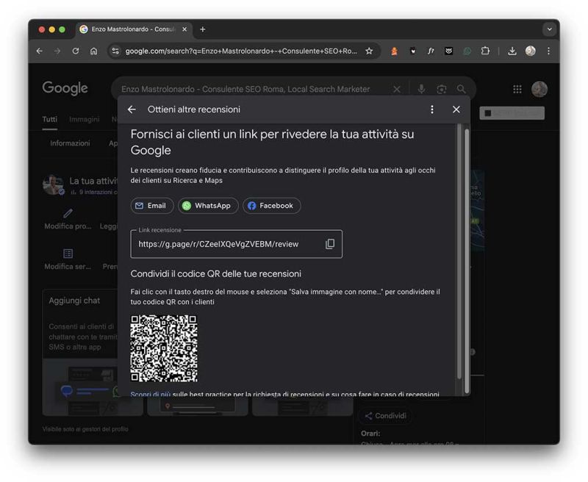This screenshot has width=588, height=482.
Task: Clear the search query with the X icon
Action: (396, 88)
